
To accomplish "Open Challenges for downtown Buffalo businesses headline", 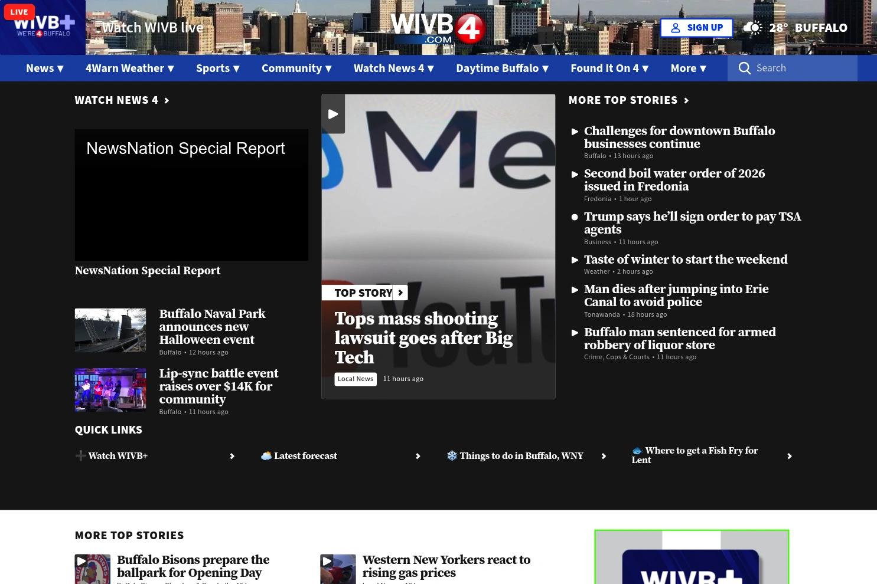I will point(679,137).
